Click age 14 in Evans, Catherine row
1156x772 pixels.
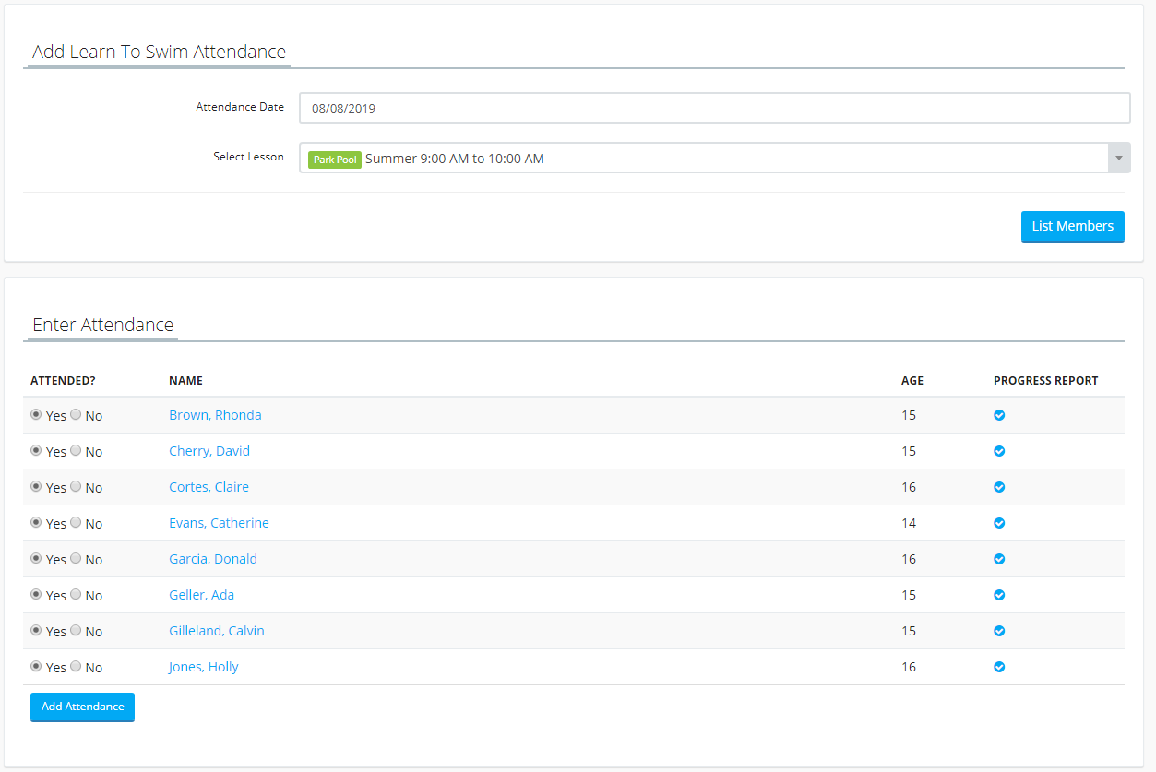[x=909, y=523]
